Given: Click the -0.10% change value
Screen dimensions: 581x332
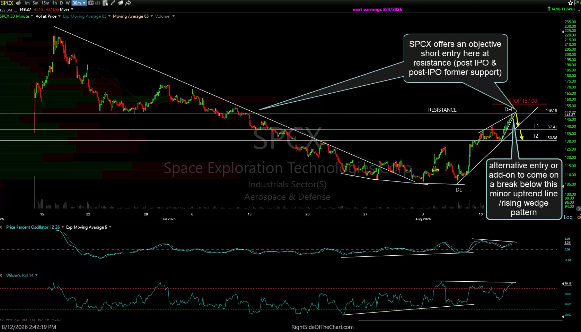Looking at the screenshot, I should point(52,10).
